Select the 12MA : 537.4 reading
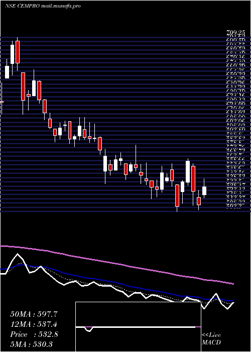This screenshot has height=352, width=251. click(x=34, y=324)
